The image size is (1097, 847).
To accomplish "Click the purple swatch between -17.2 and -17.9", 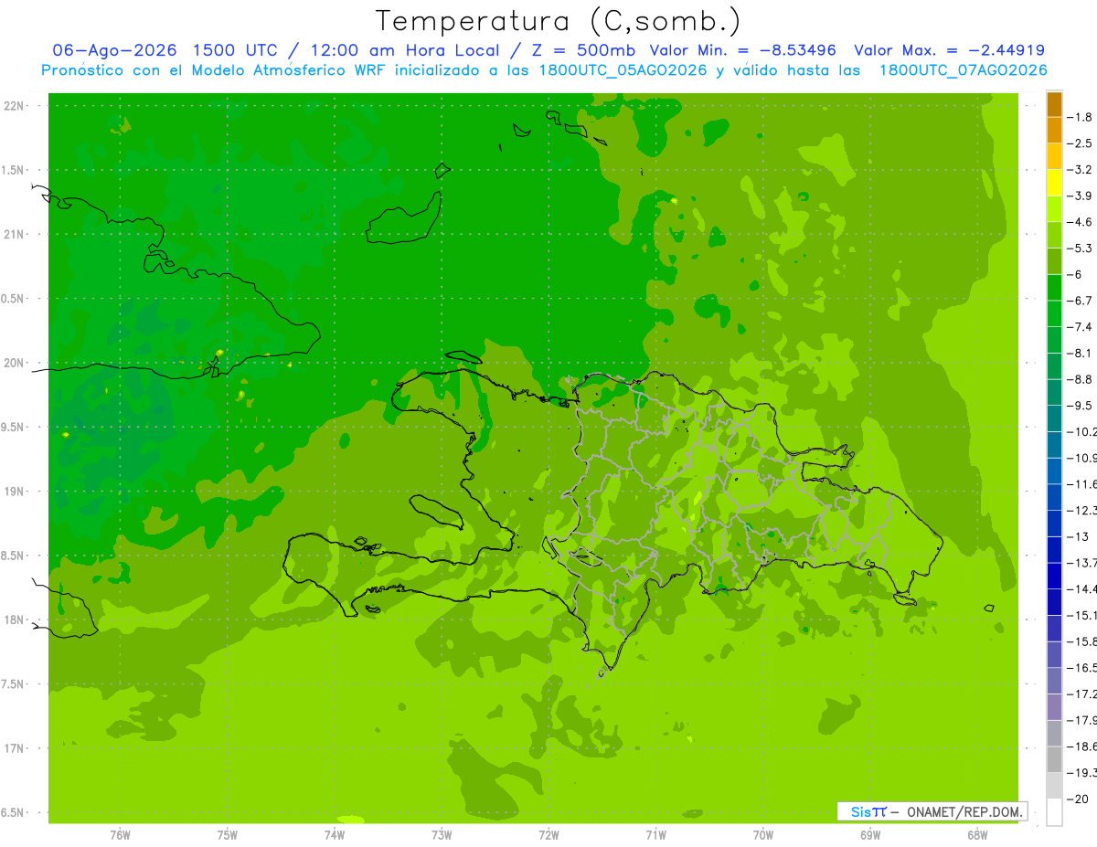I will (x=1054, y=707).
